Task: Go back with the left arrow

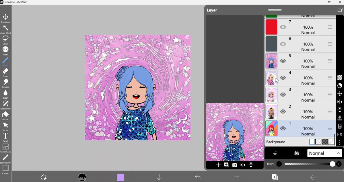Action: click(x=313, y=177)
